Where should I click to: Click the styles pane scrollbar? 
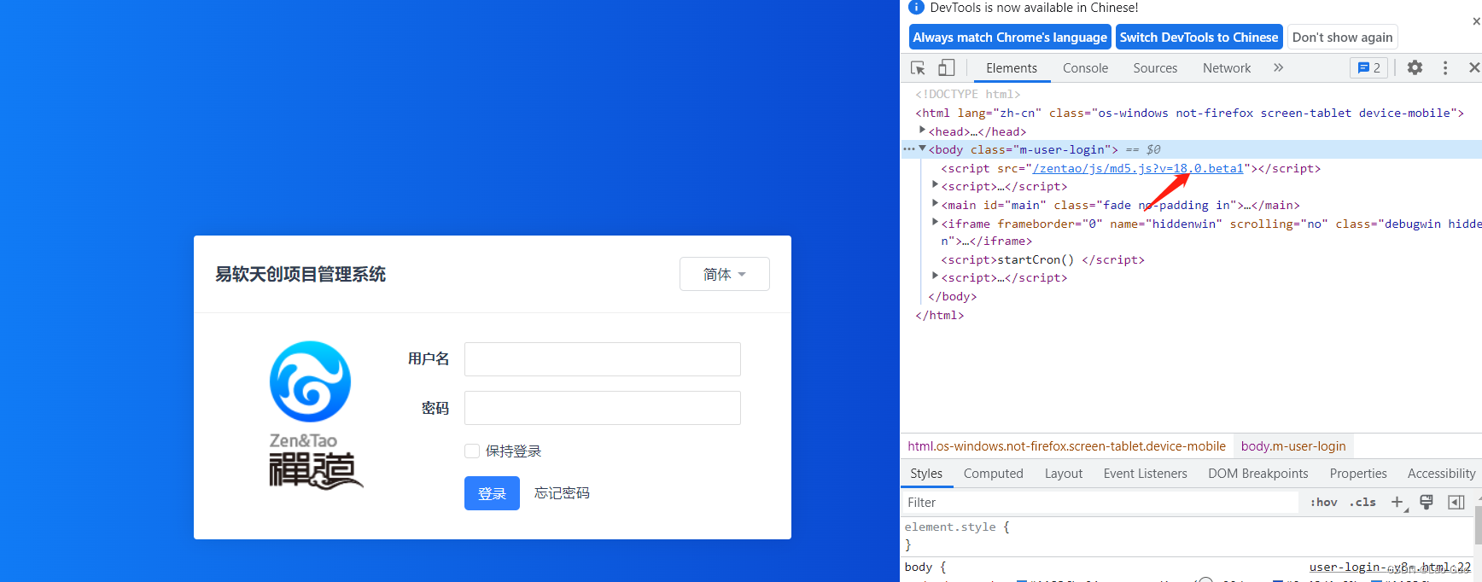pos(1478,525)
